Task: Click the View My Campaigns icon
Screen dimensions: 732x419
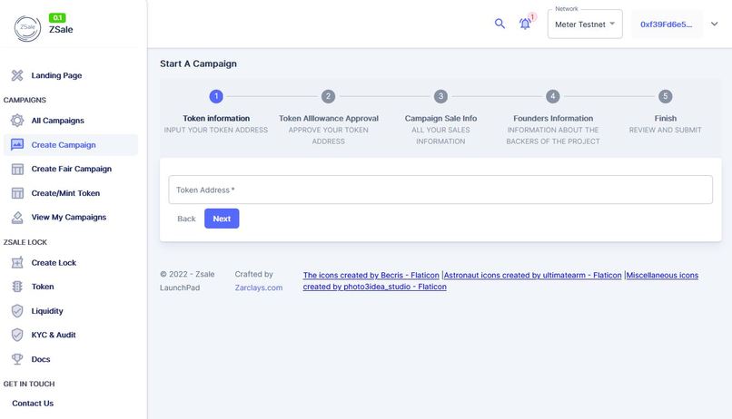Action: click(17, 217)
